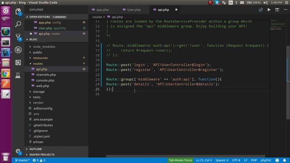Change indentation via Spaces: 4
This screenshot has width=290, height=163.
tap(222, 160)
